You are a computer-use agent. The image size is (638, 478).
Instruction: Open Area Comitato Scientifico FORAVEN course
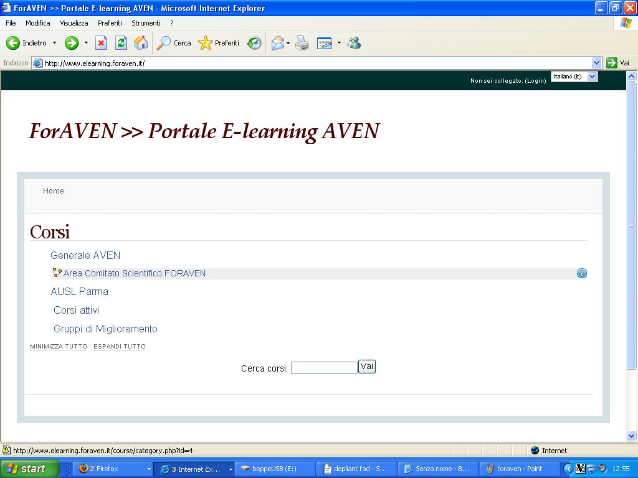135,274
